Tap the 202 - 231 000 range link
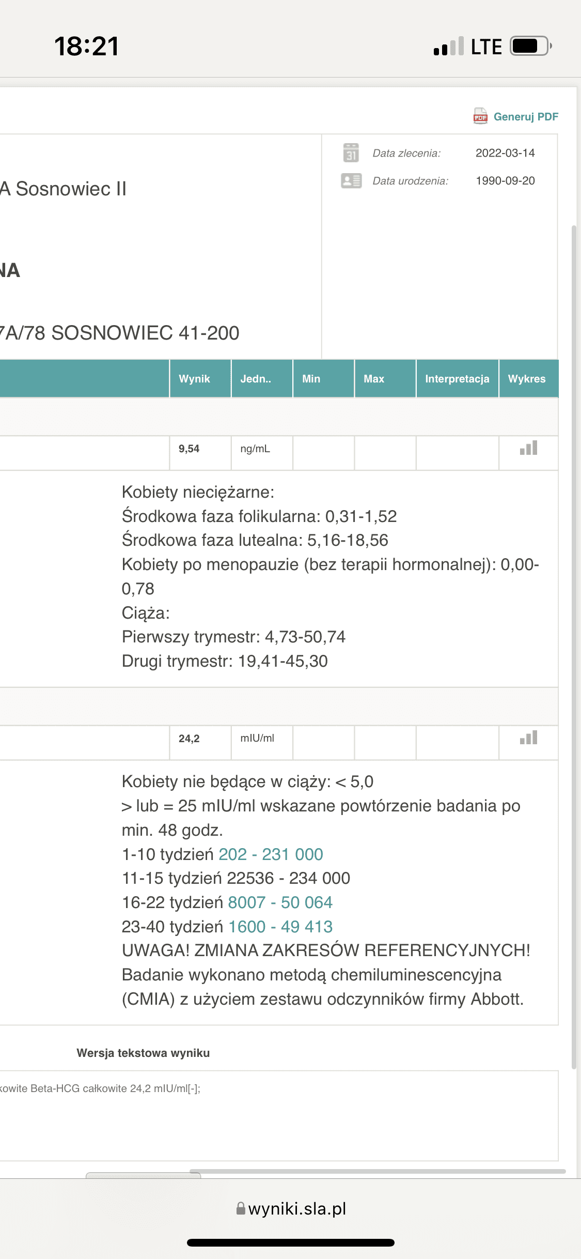The width and height of the screenshot is (581, 1259). click(271, 854)
